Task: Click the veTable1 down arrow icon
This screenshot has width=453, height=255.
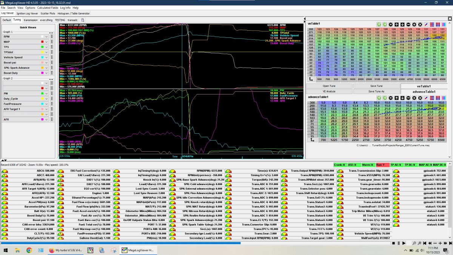Action: 402,24
